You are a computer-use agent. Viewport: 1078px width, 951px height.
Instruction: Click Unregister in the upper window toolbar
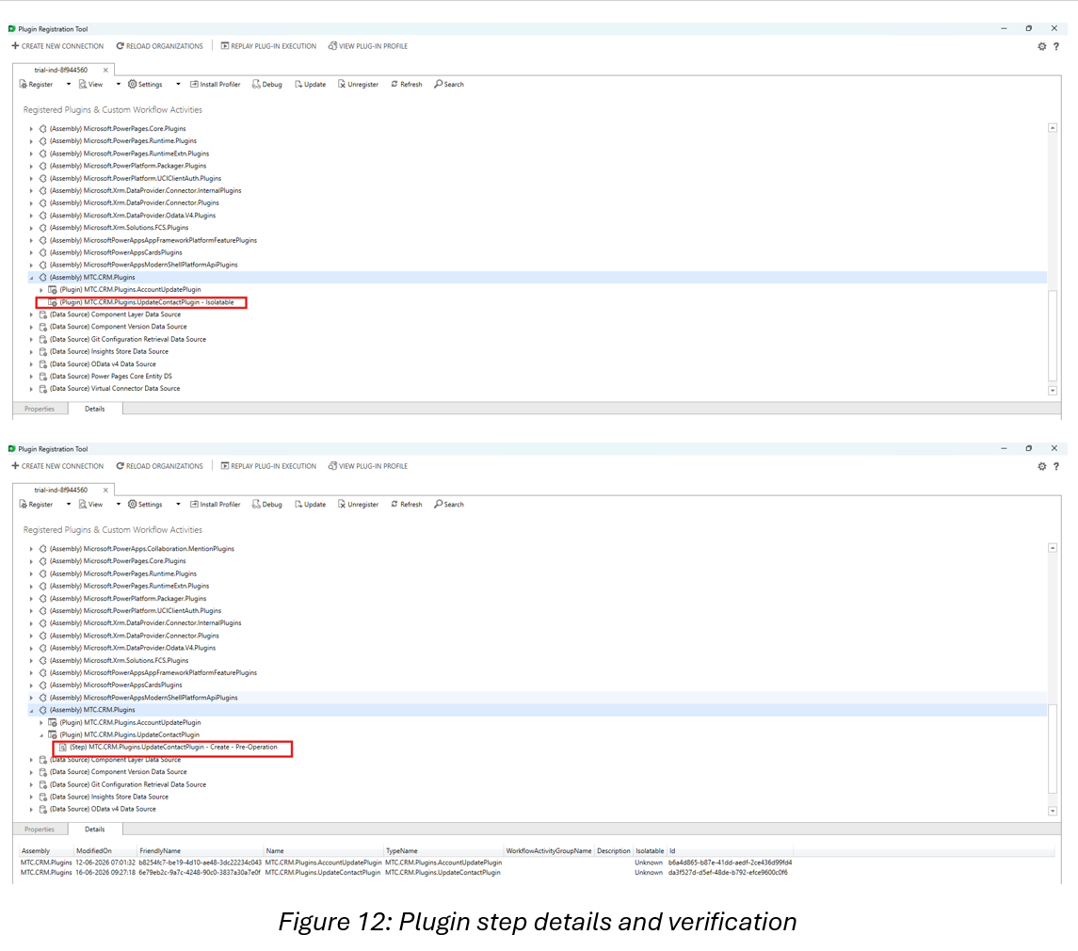[358, 85]
